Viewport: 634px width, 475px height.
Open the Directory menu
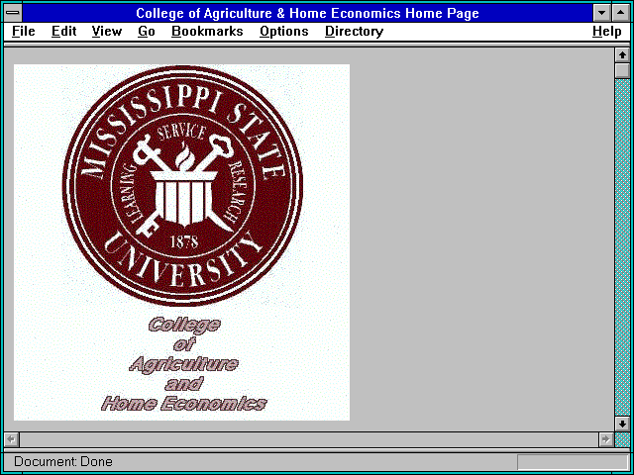tap(355, 32)
